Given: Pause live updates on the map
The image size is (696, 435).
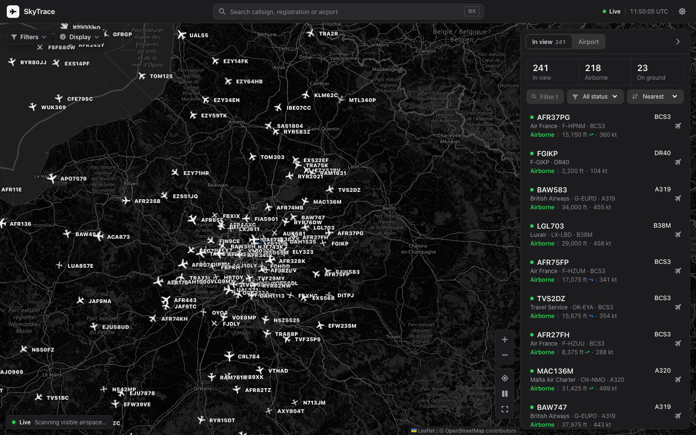Looking at the screenshot, I should [505, 394].
